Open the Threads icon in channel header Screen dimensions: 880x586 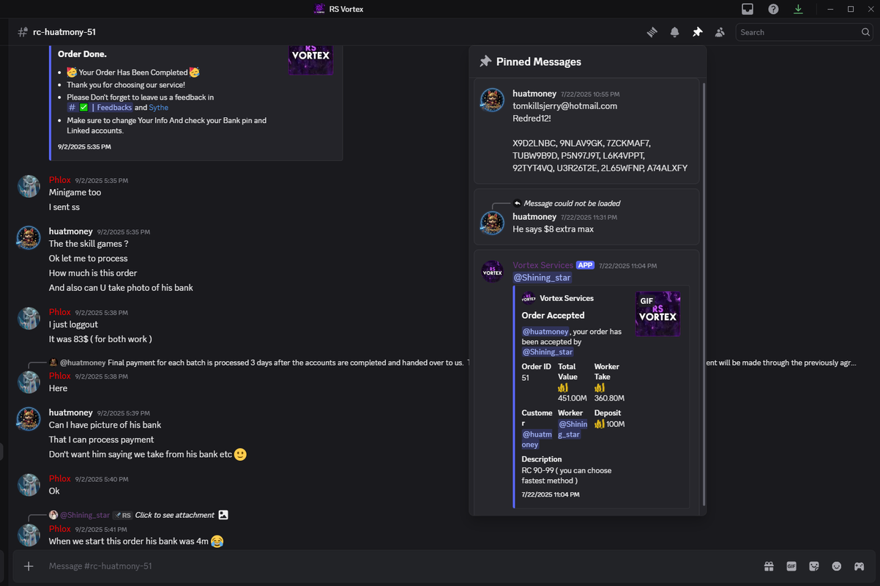pyautogui.click(x=652, y=32)
